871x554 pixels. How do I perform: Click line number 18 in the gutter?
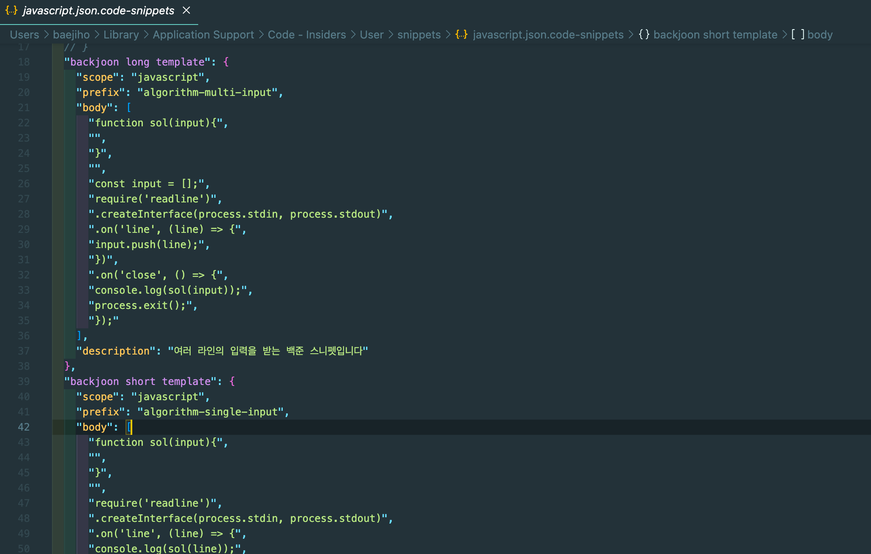click(x=24, y=62)
